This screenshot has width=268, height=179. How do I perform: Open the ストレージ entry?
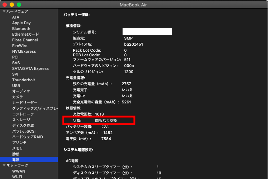tap(21, 120)
